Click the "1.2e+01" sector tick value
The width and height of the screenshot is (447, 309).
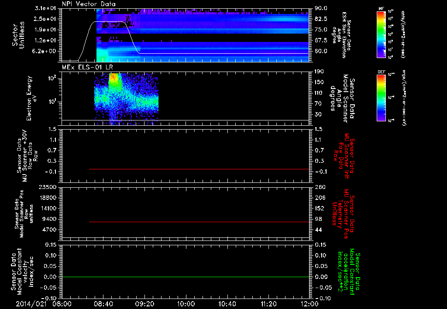45,40
